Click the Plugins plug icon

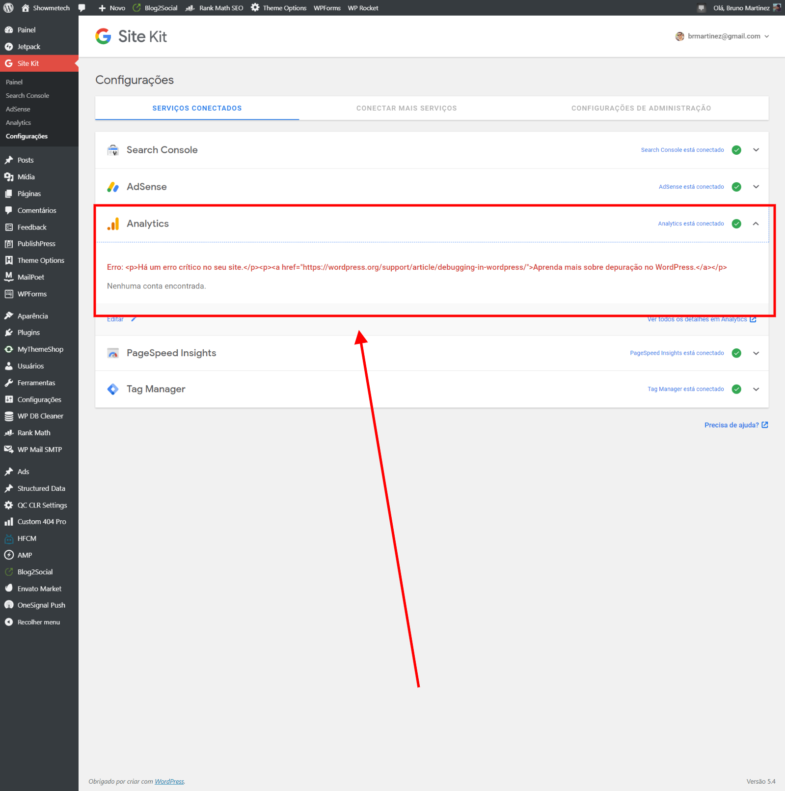point(9,333)
